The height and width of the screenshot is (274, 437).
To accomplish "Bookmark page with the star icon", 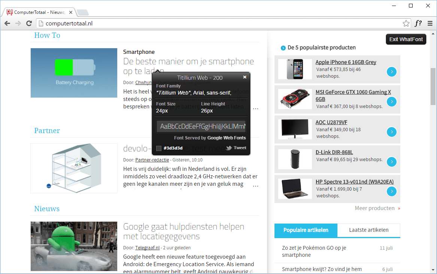I will (406, 24).
